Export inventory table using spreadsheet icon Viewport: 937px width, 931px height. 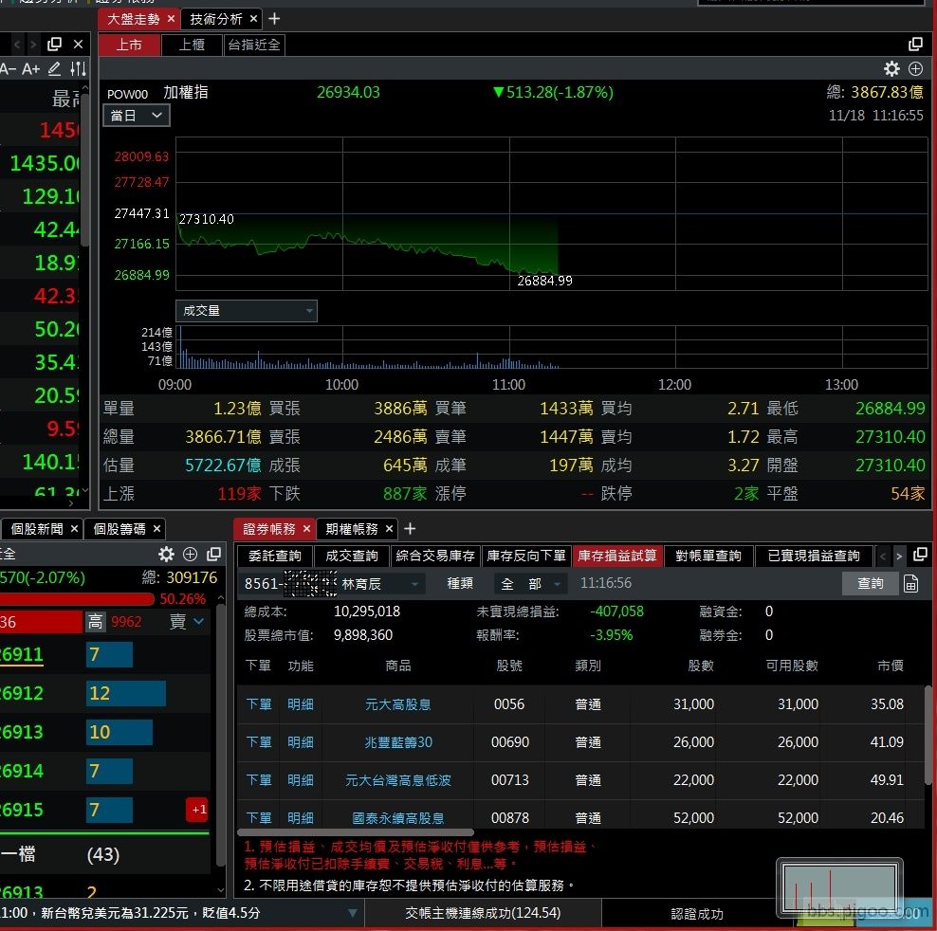coord(910,584)
